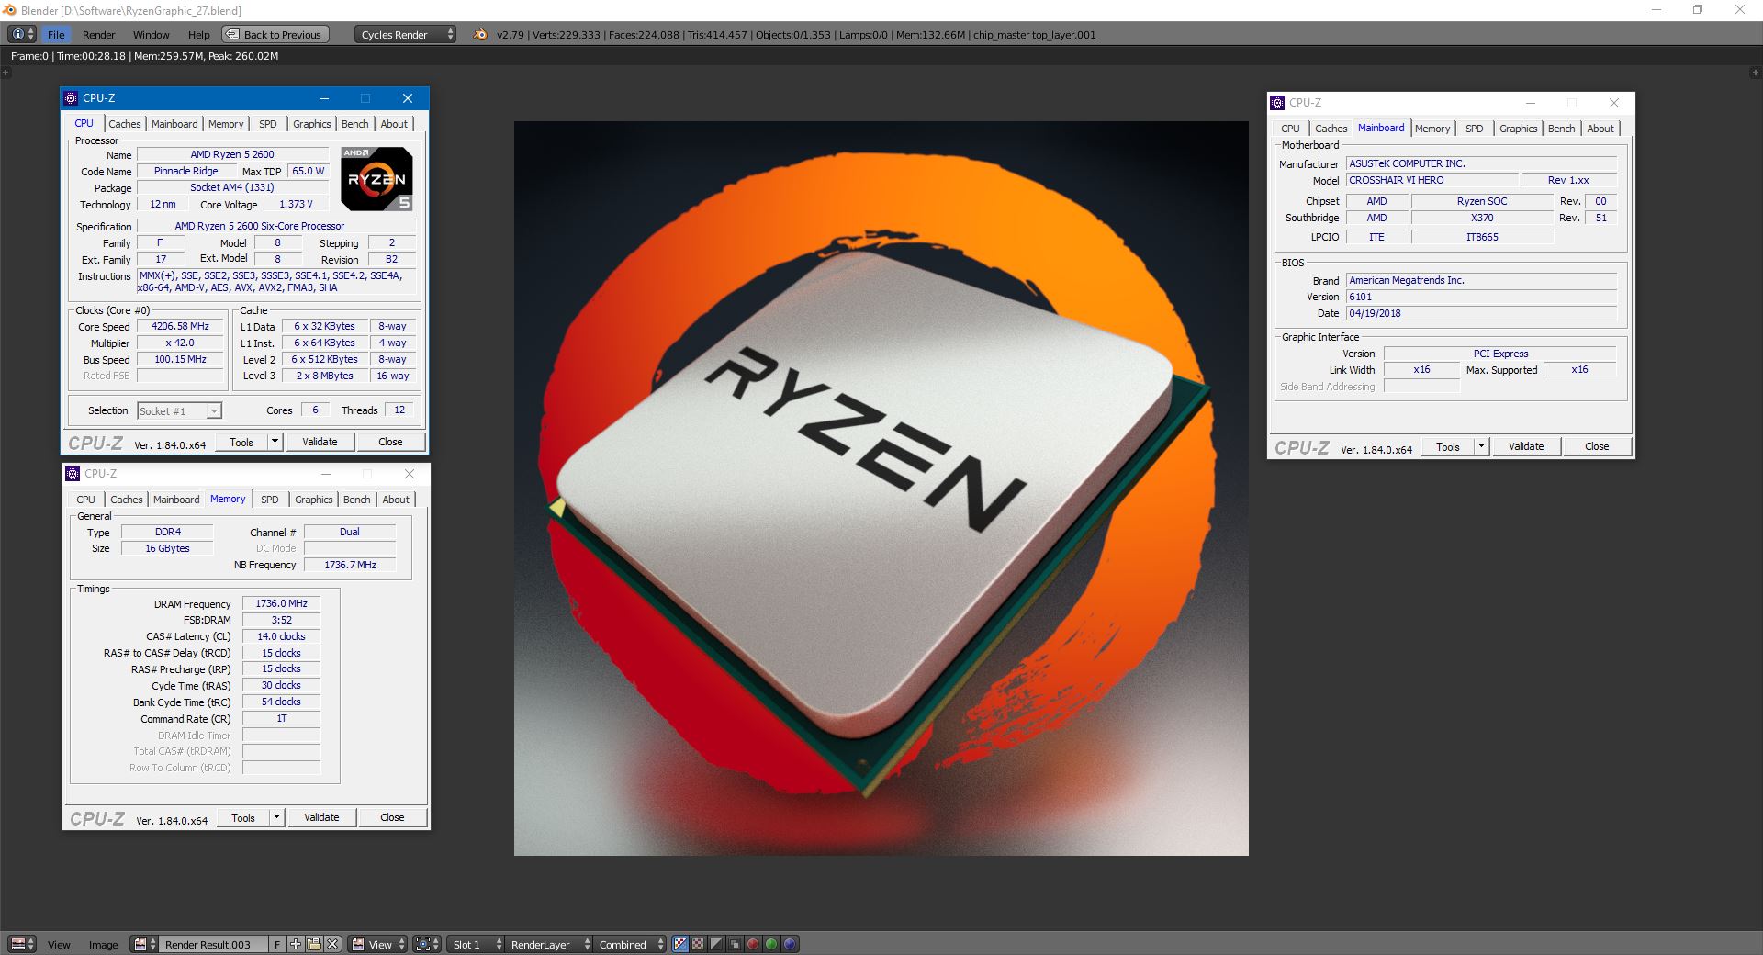This screenshot has width=1763, height=955.
Task: Click CPU-Z Memory window title icon
Action: click(x=73, y=474)
